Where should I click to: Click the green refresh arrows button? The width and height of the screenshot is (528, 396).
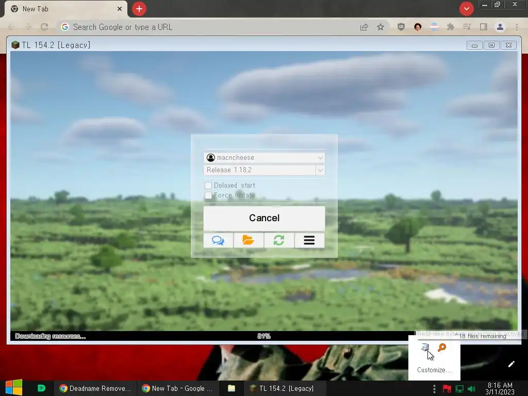[x=279, y=240]
